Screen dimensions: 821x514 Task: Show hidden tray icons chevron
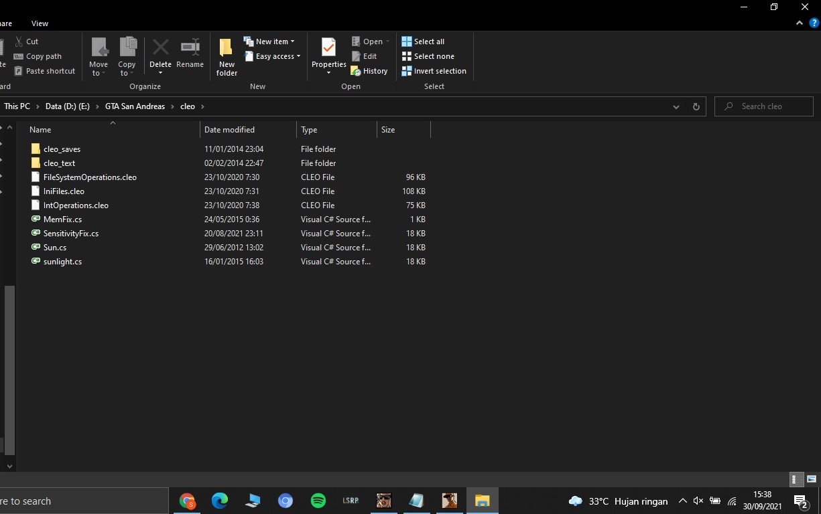point(682,501)
